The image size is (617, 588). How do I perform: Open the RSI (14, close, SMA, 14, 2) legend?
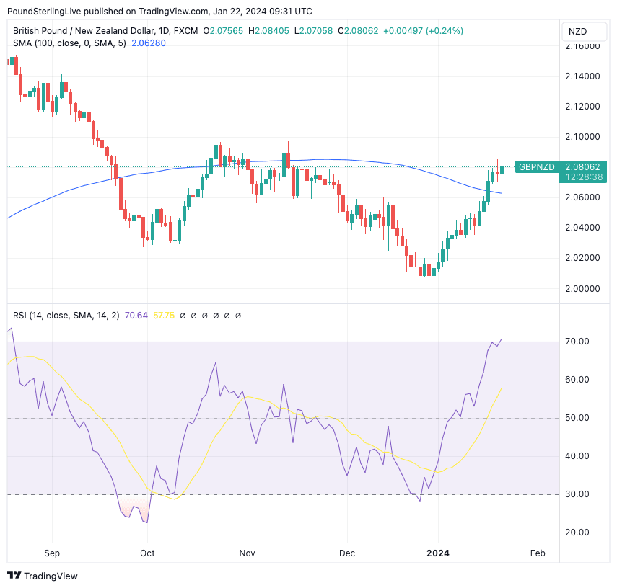[x=66, y=316]
